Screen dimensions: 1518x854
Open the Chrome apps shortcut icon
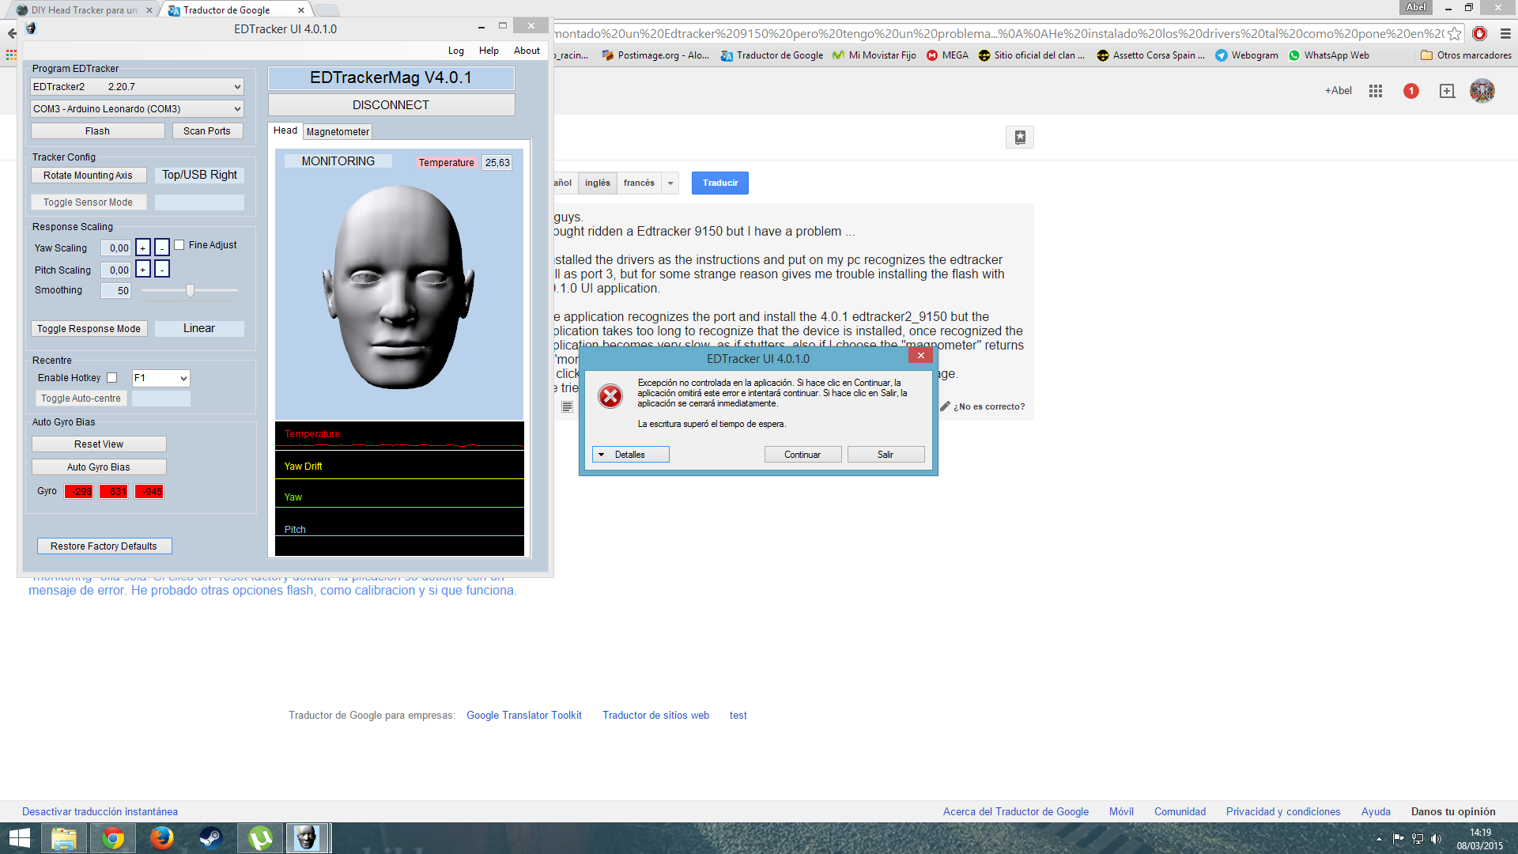click(11, 55)
